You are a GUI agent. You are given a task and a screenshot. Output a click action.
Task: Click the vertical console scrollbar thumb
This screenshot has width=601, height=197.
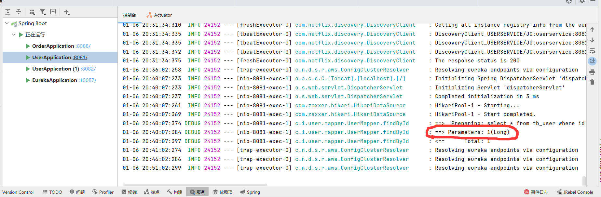[584, 181]
